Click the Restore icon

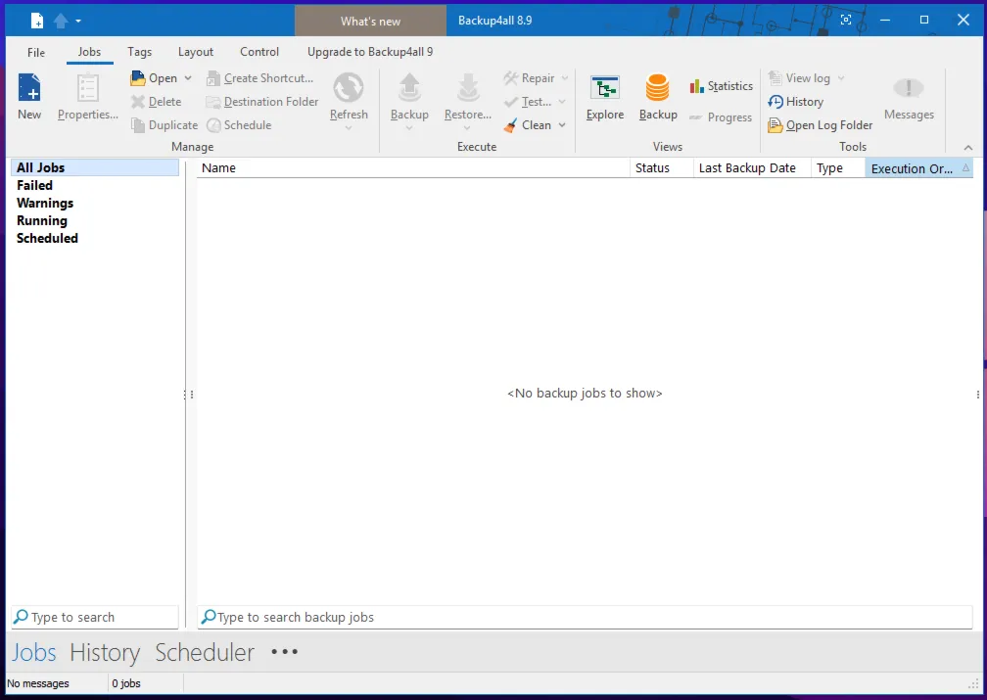(468, 87)
